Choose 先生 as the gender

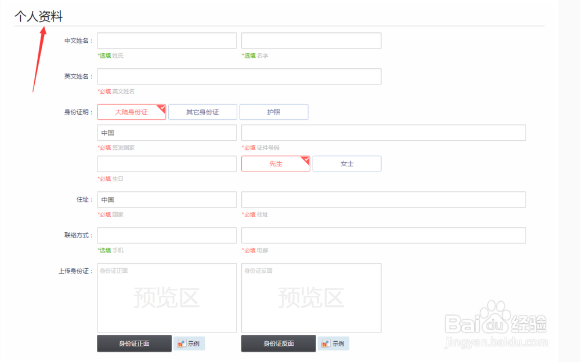click(x=275, y=164)
